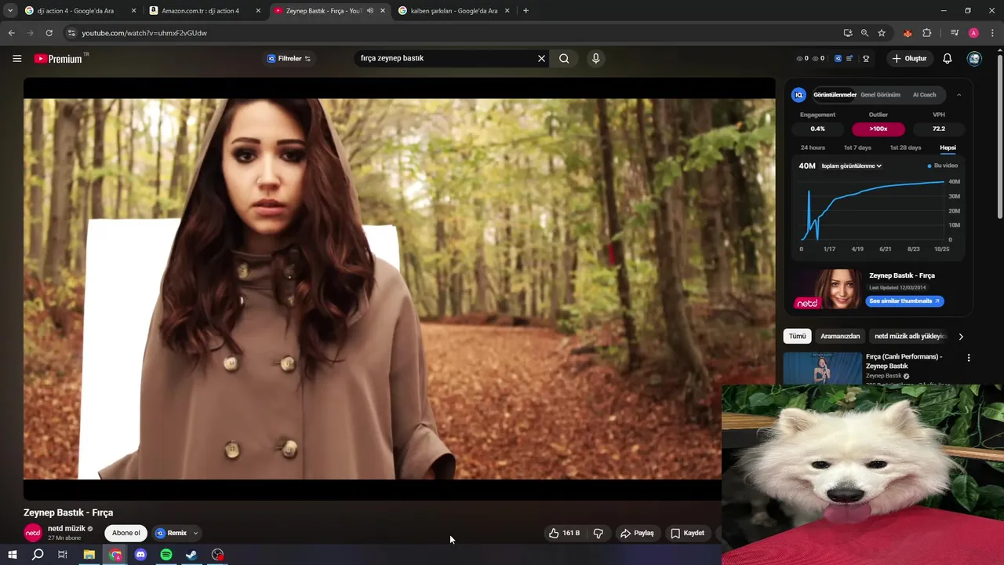Open Chrome media controls icon
Viewport: 1004px width, 565px height.
tap(955, 33)
